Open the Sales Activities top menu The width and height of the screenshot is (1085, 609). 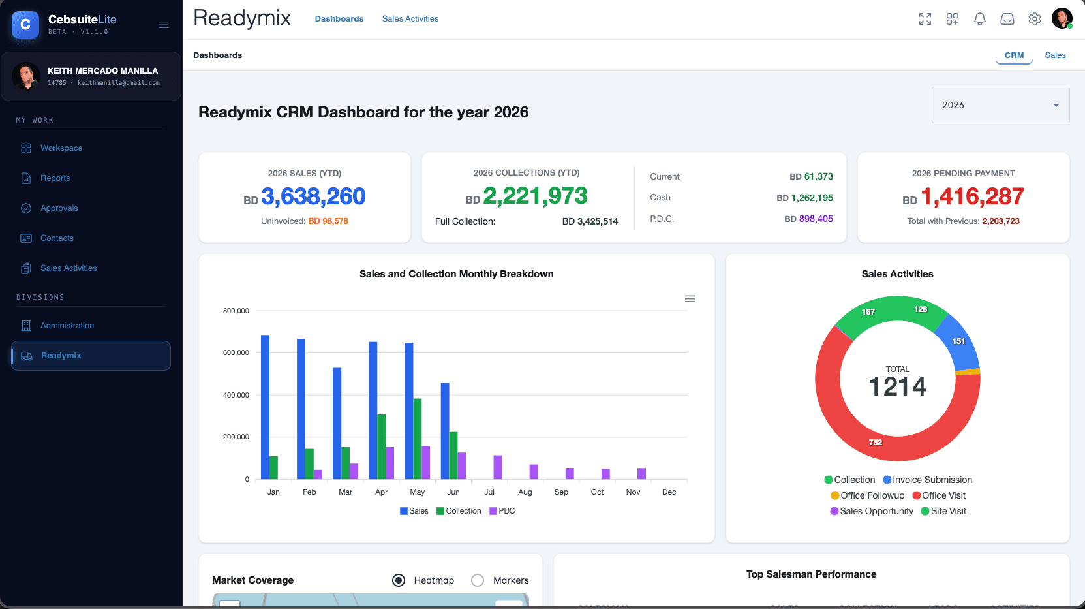(x=410, y=19)
